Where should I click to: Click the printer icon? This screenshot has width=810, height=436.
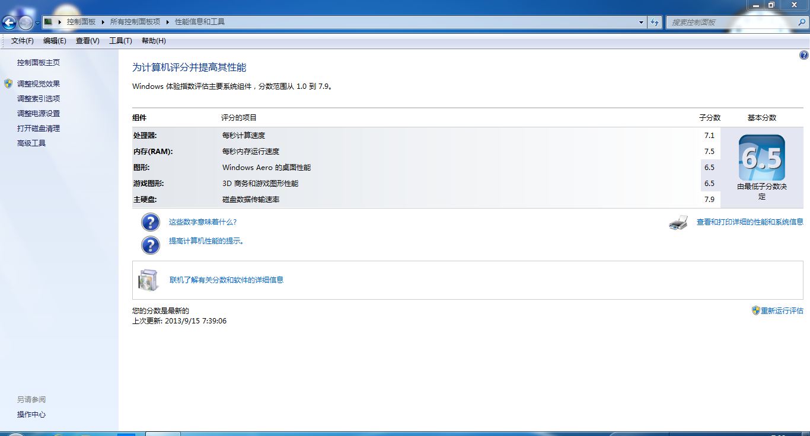tap(678, 223)
